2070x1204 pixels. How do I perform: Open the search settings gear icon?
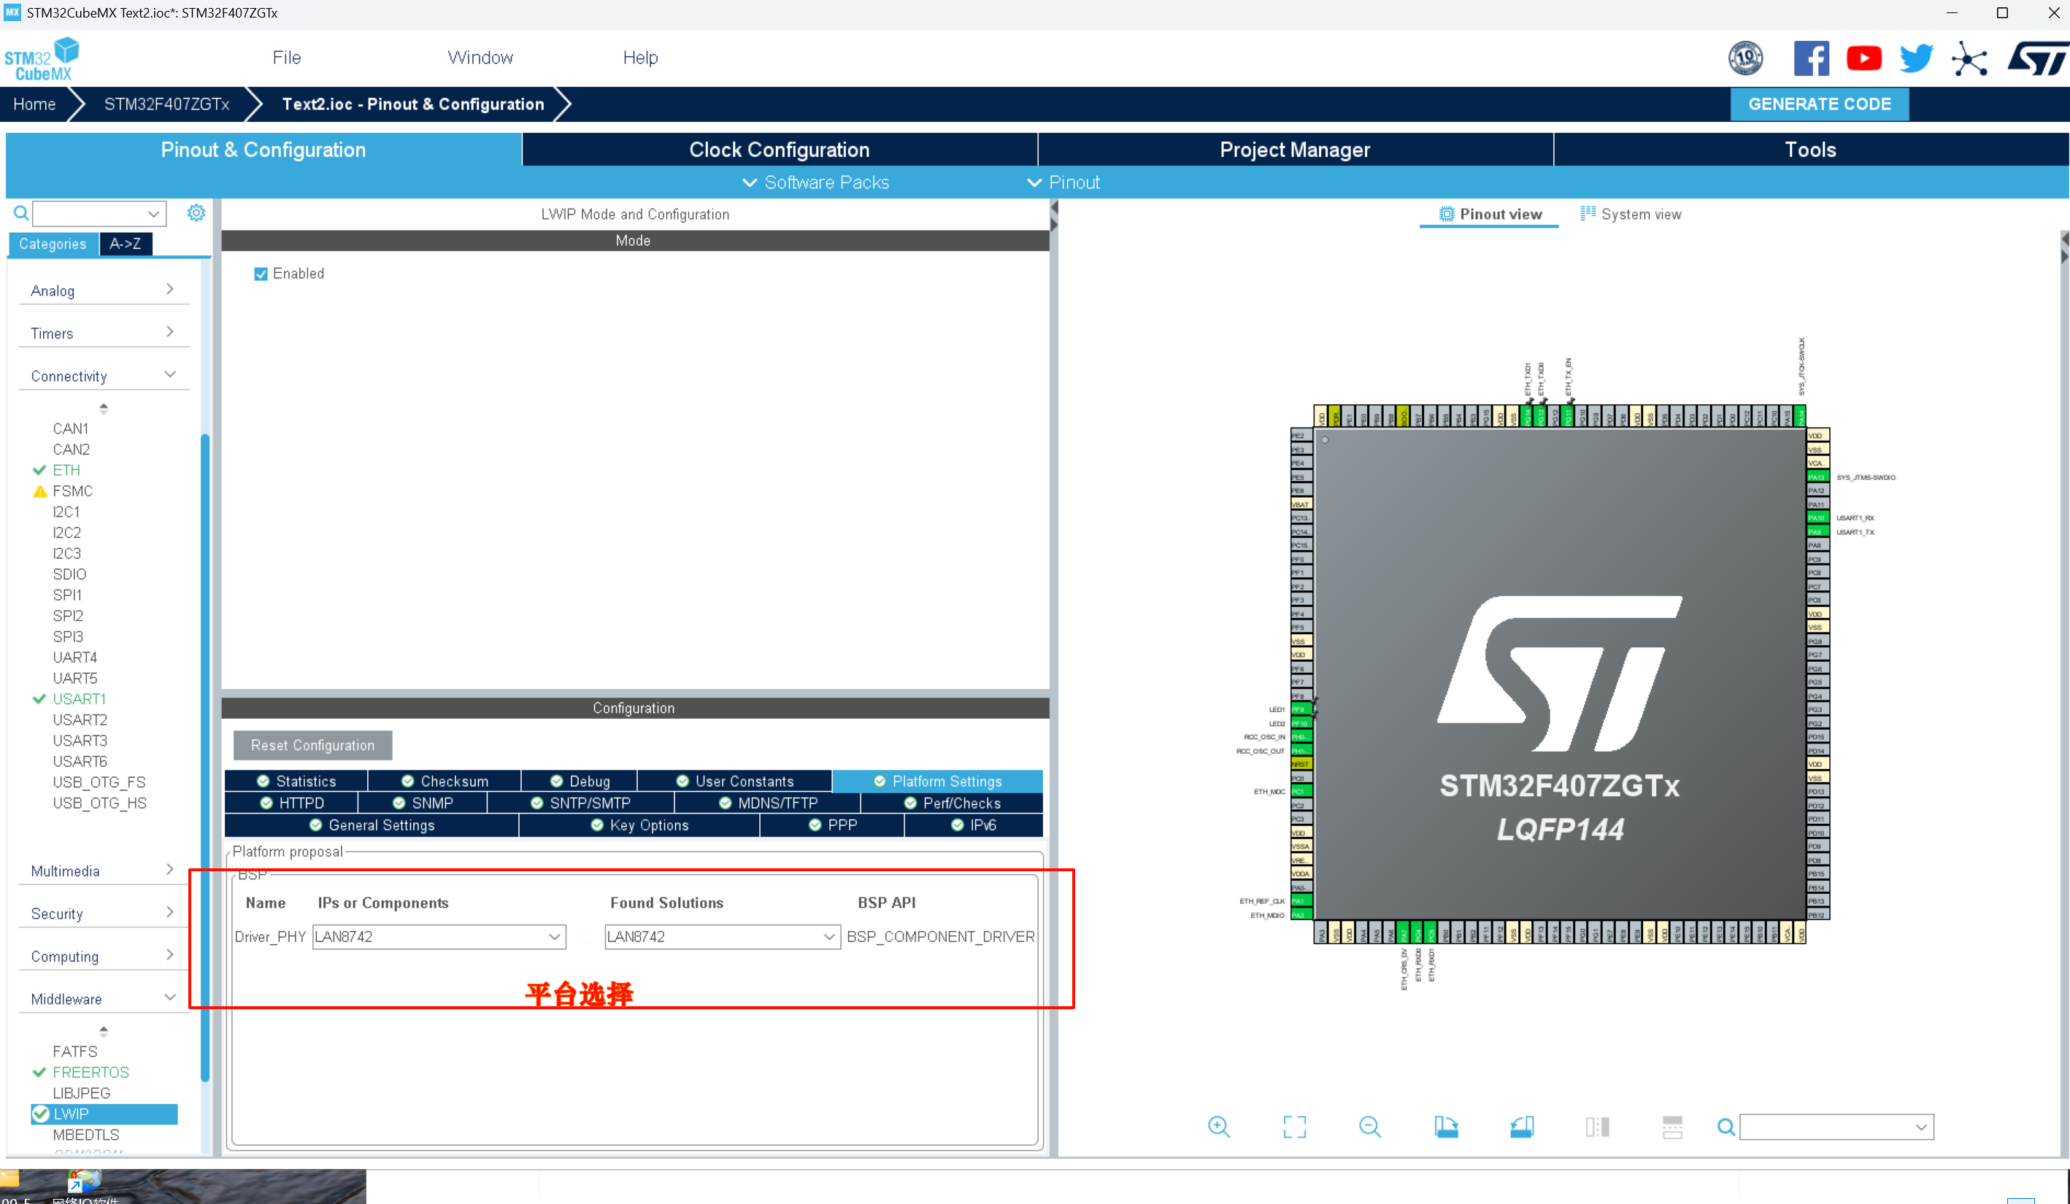pyautogui.click(x=196, y=213)
